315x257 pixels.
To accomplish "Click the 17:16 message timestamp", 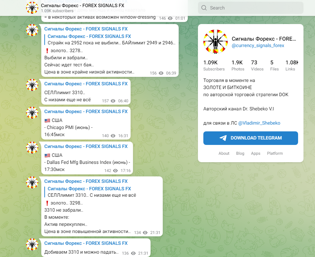I will pyautogui.click(x=126, y=171).
